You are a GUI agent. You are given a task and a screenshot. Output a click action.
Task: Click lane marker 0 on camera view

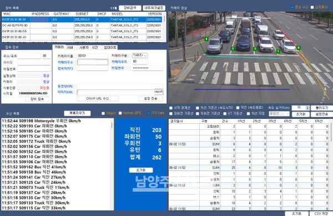point(299,48)
